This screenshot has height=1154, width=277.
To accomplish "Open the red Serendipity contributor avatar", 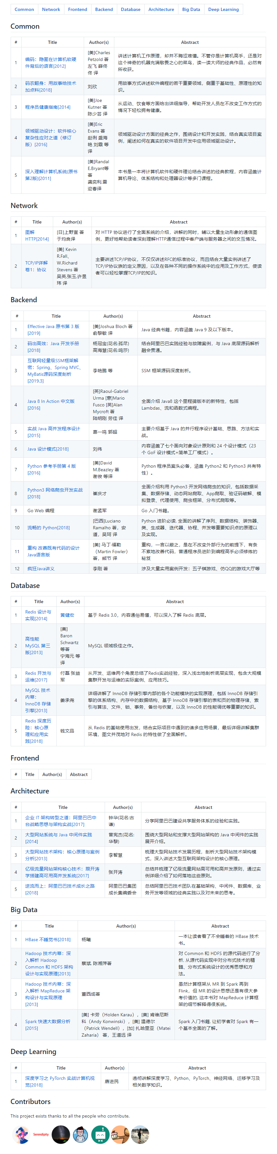I will pyautogui.click(x=41, y=1134).
